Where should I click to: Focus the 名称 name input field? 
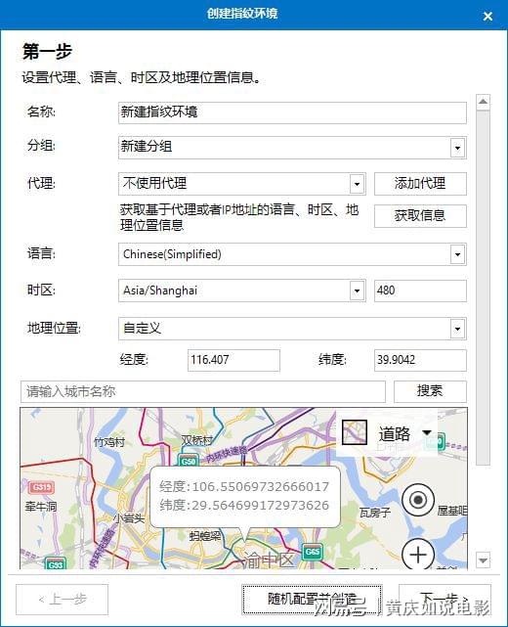[292, 112]
